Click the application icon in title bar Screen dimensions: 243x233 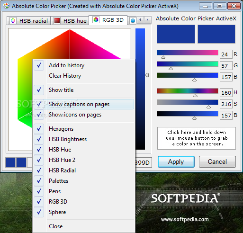pos(6,6)
